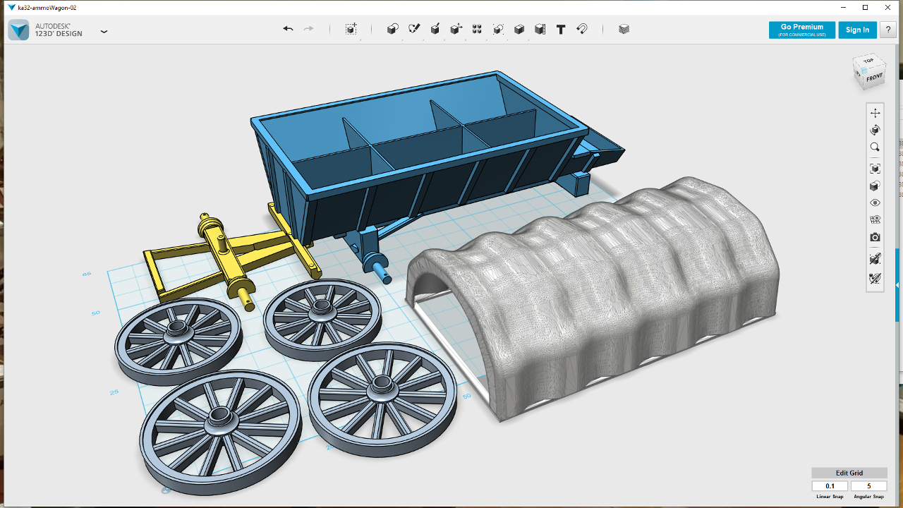
Task: Click the Linear Snap value field
Action: [x=830, y=486]
